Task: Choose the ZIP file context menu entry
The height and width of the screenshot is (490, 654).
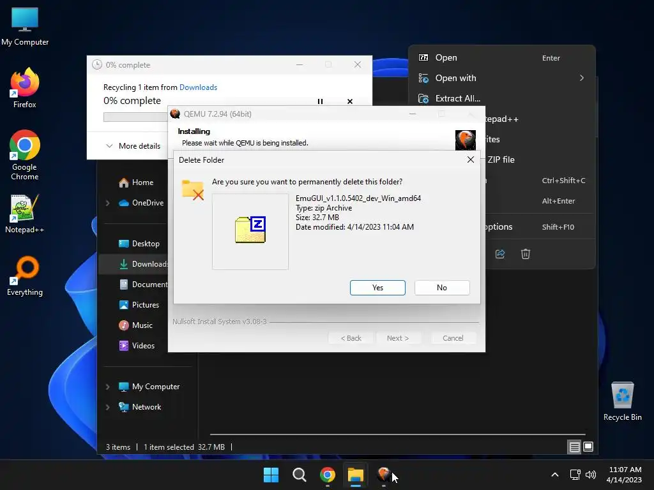Action: tap(539, 160)
